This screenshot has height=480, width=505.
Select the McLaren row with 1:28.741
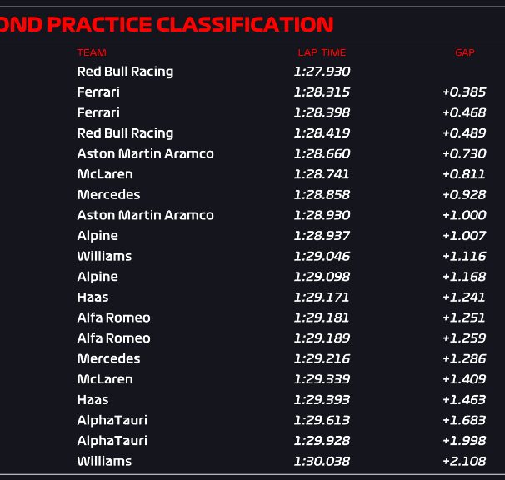[252, 174]
